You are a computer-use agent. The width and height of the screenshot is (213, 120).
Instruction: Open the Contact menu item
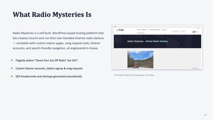[x=164, y=30]
